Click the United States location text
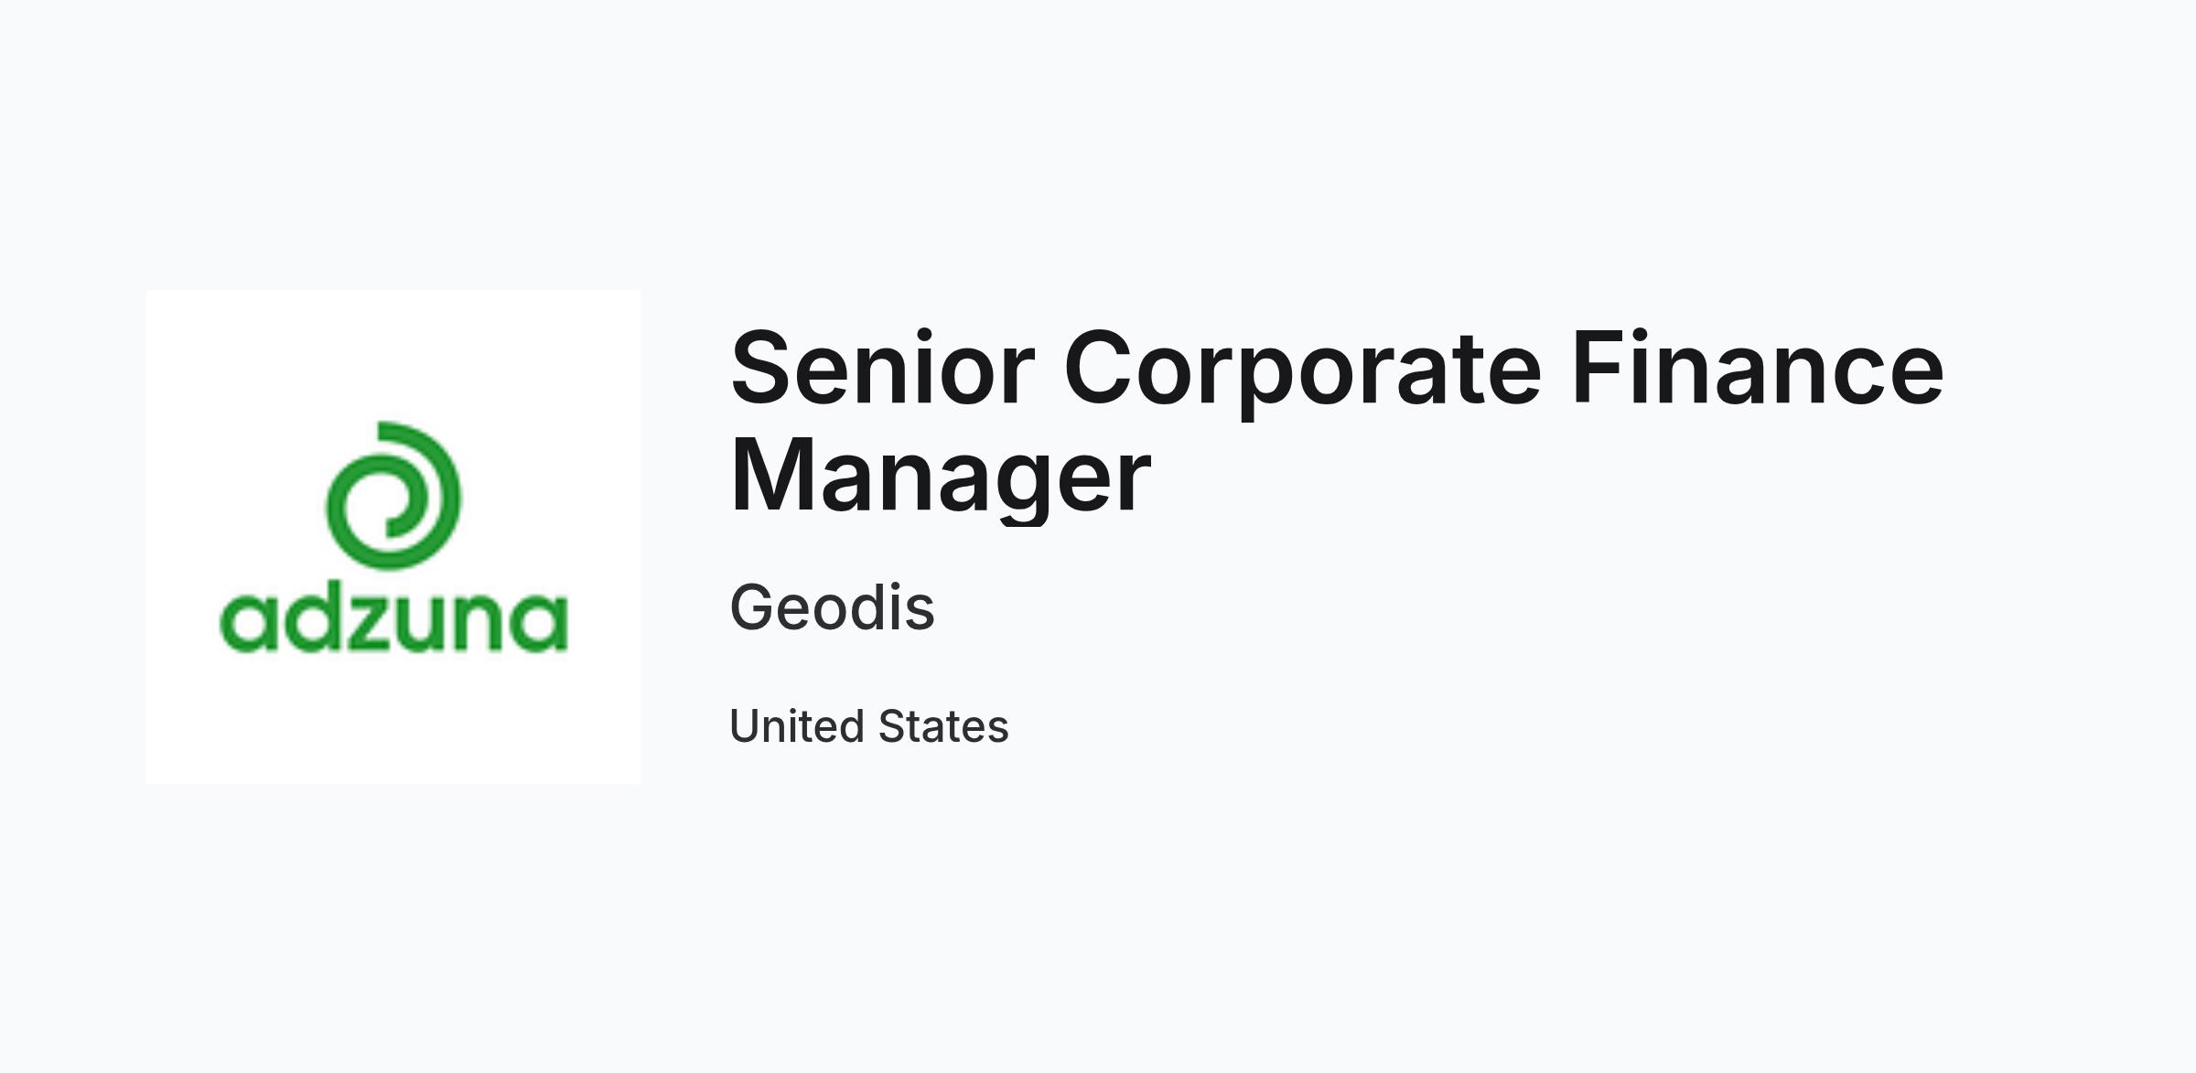 click(869, 726)
